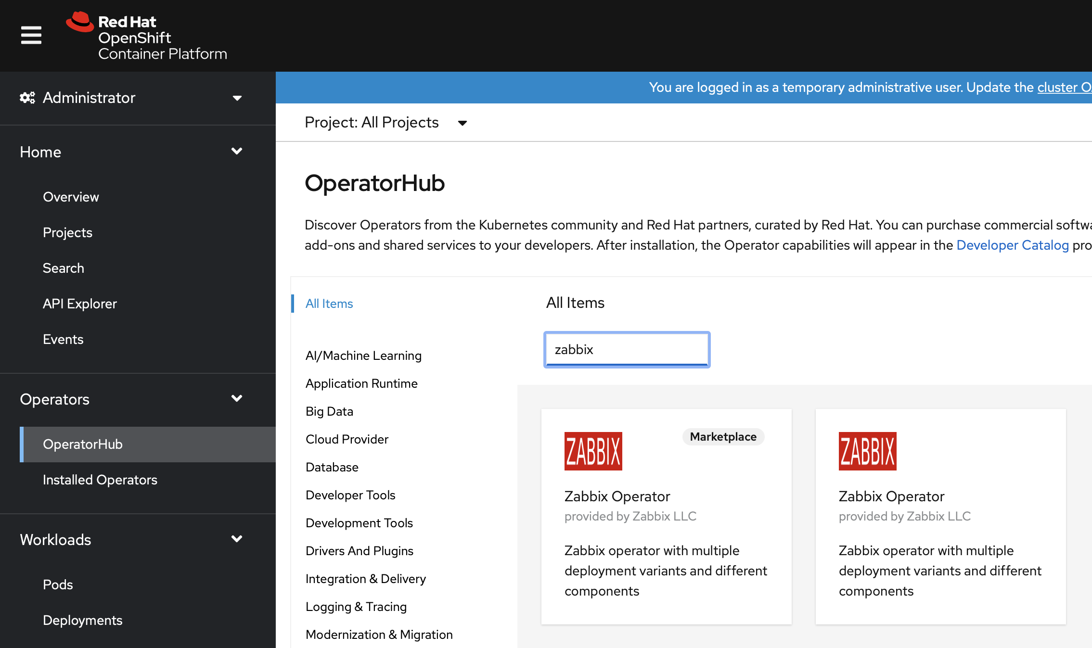The width and height of the screenshot is (1092, 648).
Task: Click the OperatorHub page heading
Action: coord(374,183)
